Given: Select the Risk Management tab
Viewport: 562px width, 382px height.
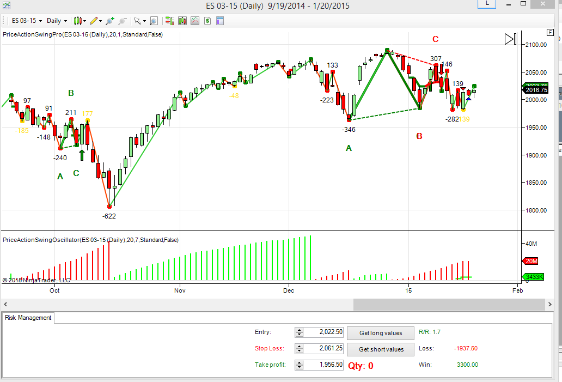Looking at the screenshot, I should pos(28,318).
